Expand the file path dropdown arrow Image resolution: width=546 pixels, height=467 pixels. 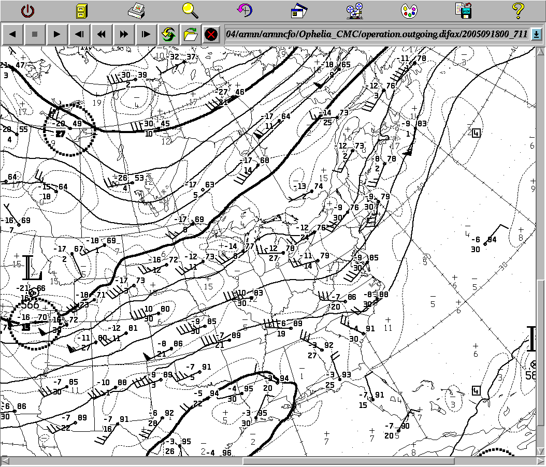click(536, 34)
